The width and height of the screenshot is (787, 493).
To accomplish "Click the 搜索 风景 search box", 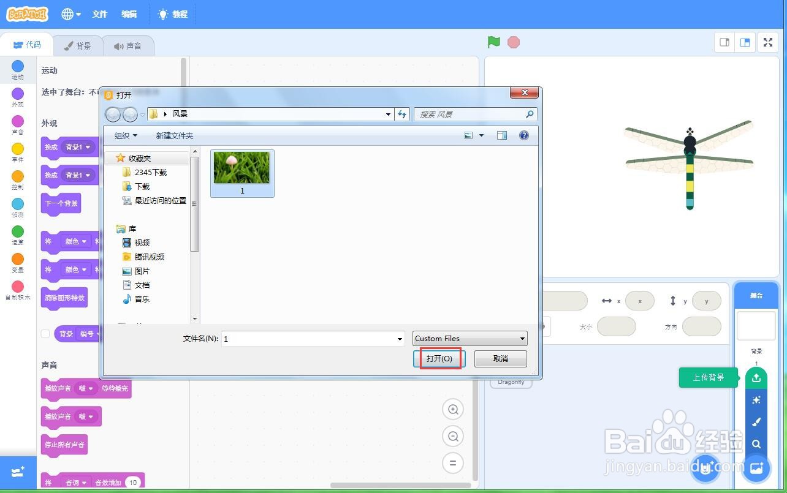I will [475, 114].
